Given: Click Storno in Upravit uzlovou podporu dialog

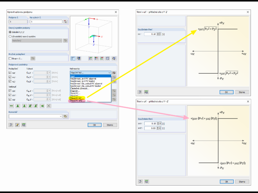Looking at the screenshot, I should [x=110, y=125].
